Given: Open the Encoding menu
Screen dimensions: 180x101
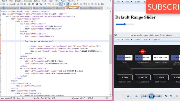Looking at the screenshot, I should pyautogui.click(x=19, y=1).
